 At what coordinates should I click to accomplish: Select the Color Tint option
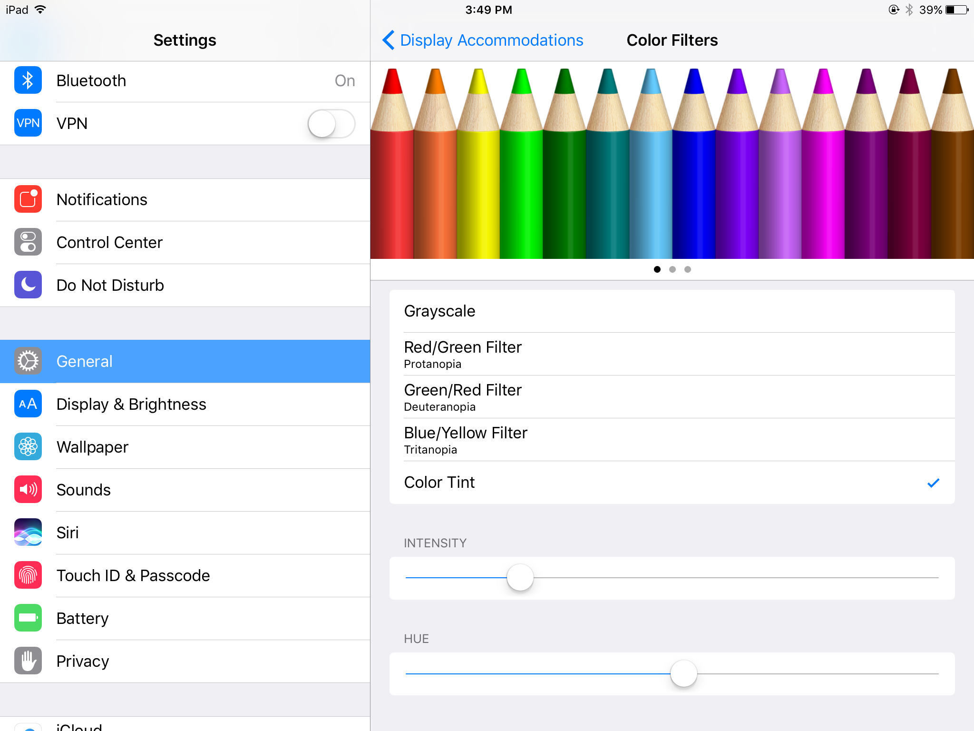672,483
